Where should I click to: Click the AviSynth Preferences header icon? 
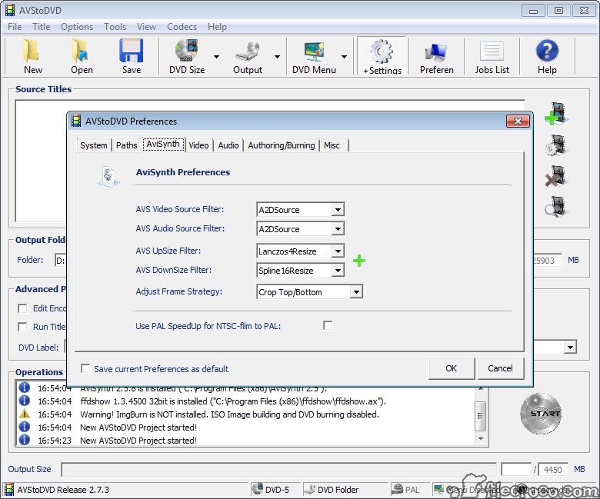click(x=108, y=177)
